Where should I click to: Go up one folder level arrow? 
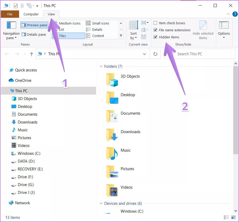pyautogui.click(x=32, y=54)
